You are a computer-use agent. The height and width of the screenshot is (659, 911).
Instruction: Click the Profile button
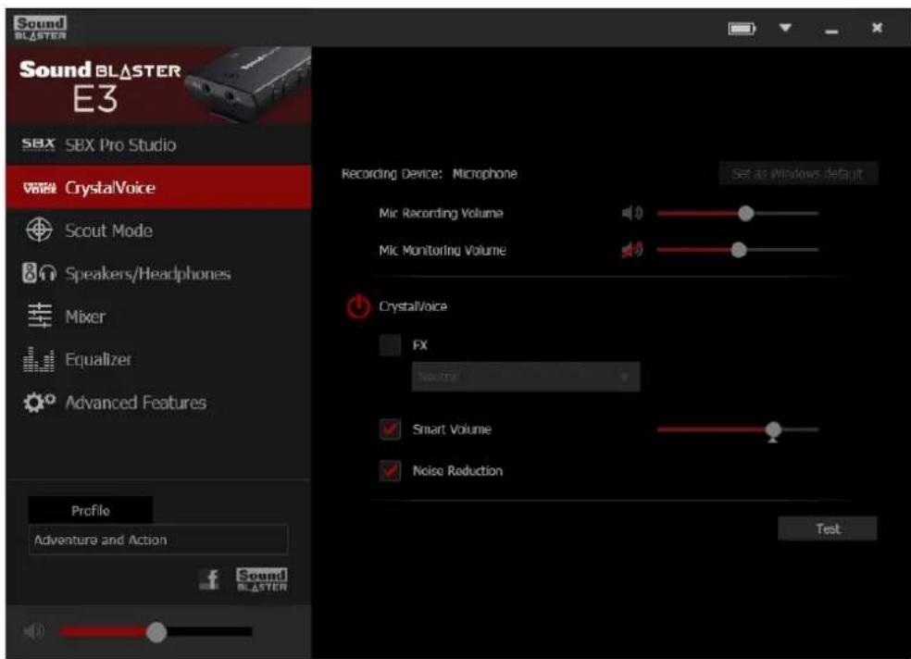tap(91, 510)
